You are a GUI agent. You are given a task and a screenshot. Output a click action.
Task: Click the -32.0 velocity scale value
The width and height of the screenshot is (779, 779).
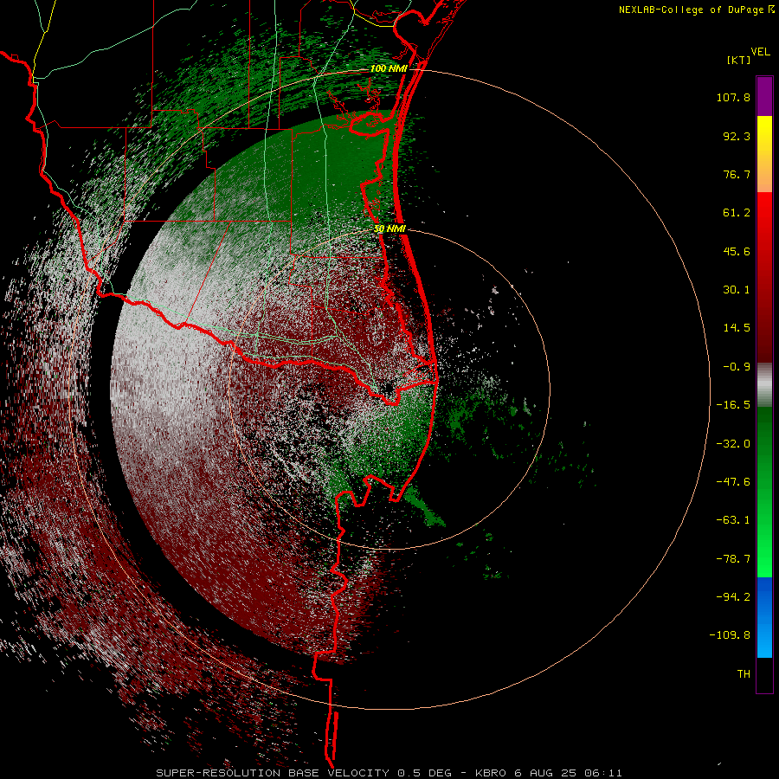click(733, 444)
